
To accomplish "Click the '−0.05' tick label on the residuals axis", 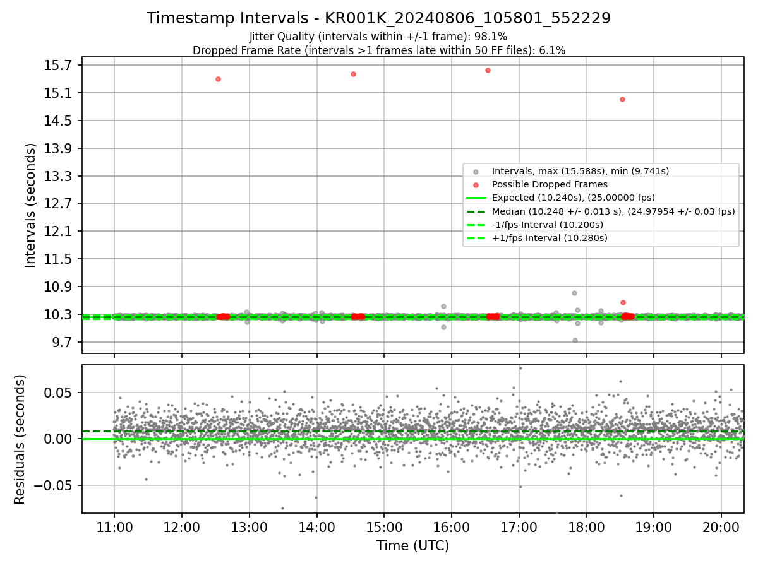I will pos(54,485).
